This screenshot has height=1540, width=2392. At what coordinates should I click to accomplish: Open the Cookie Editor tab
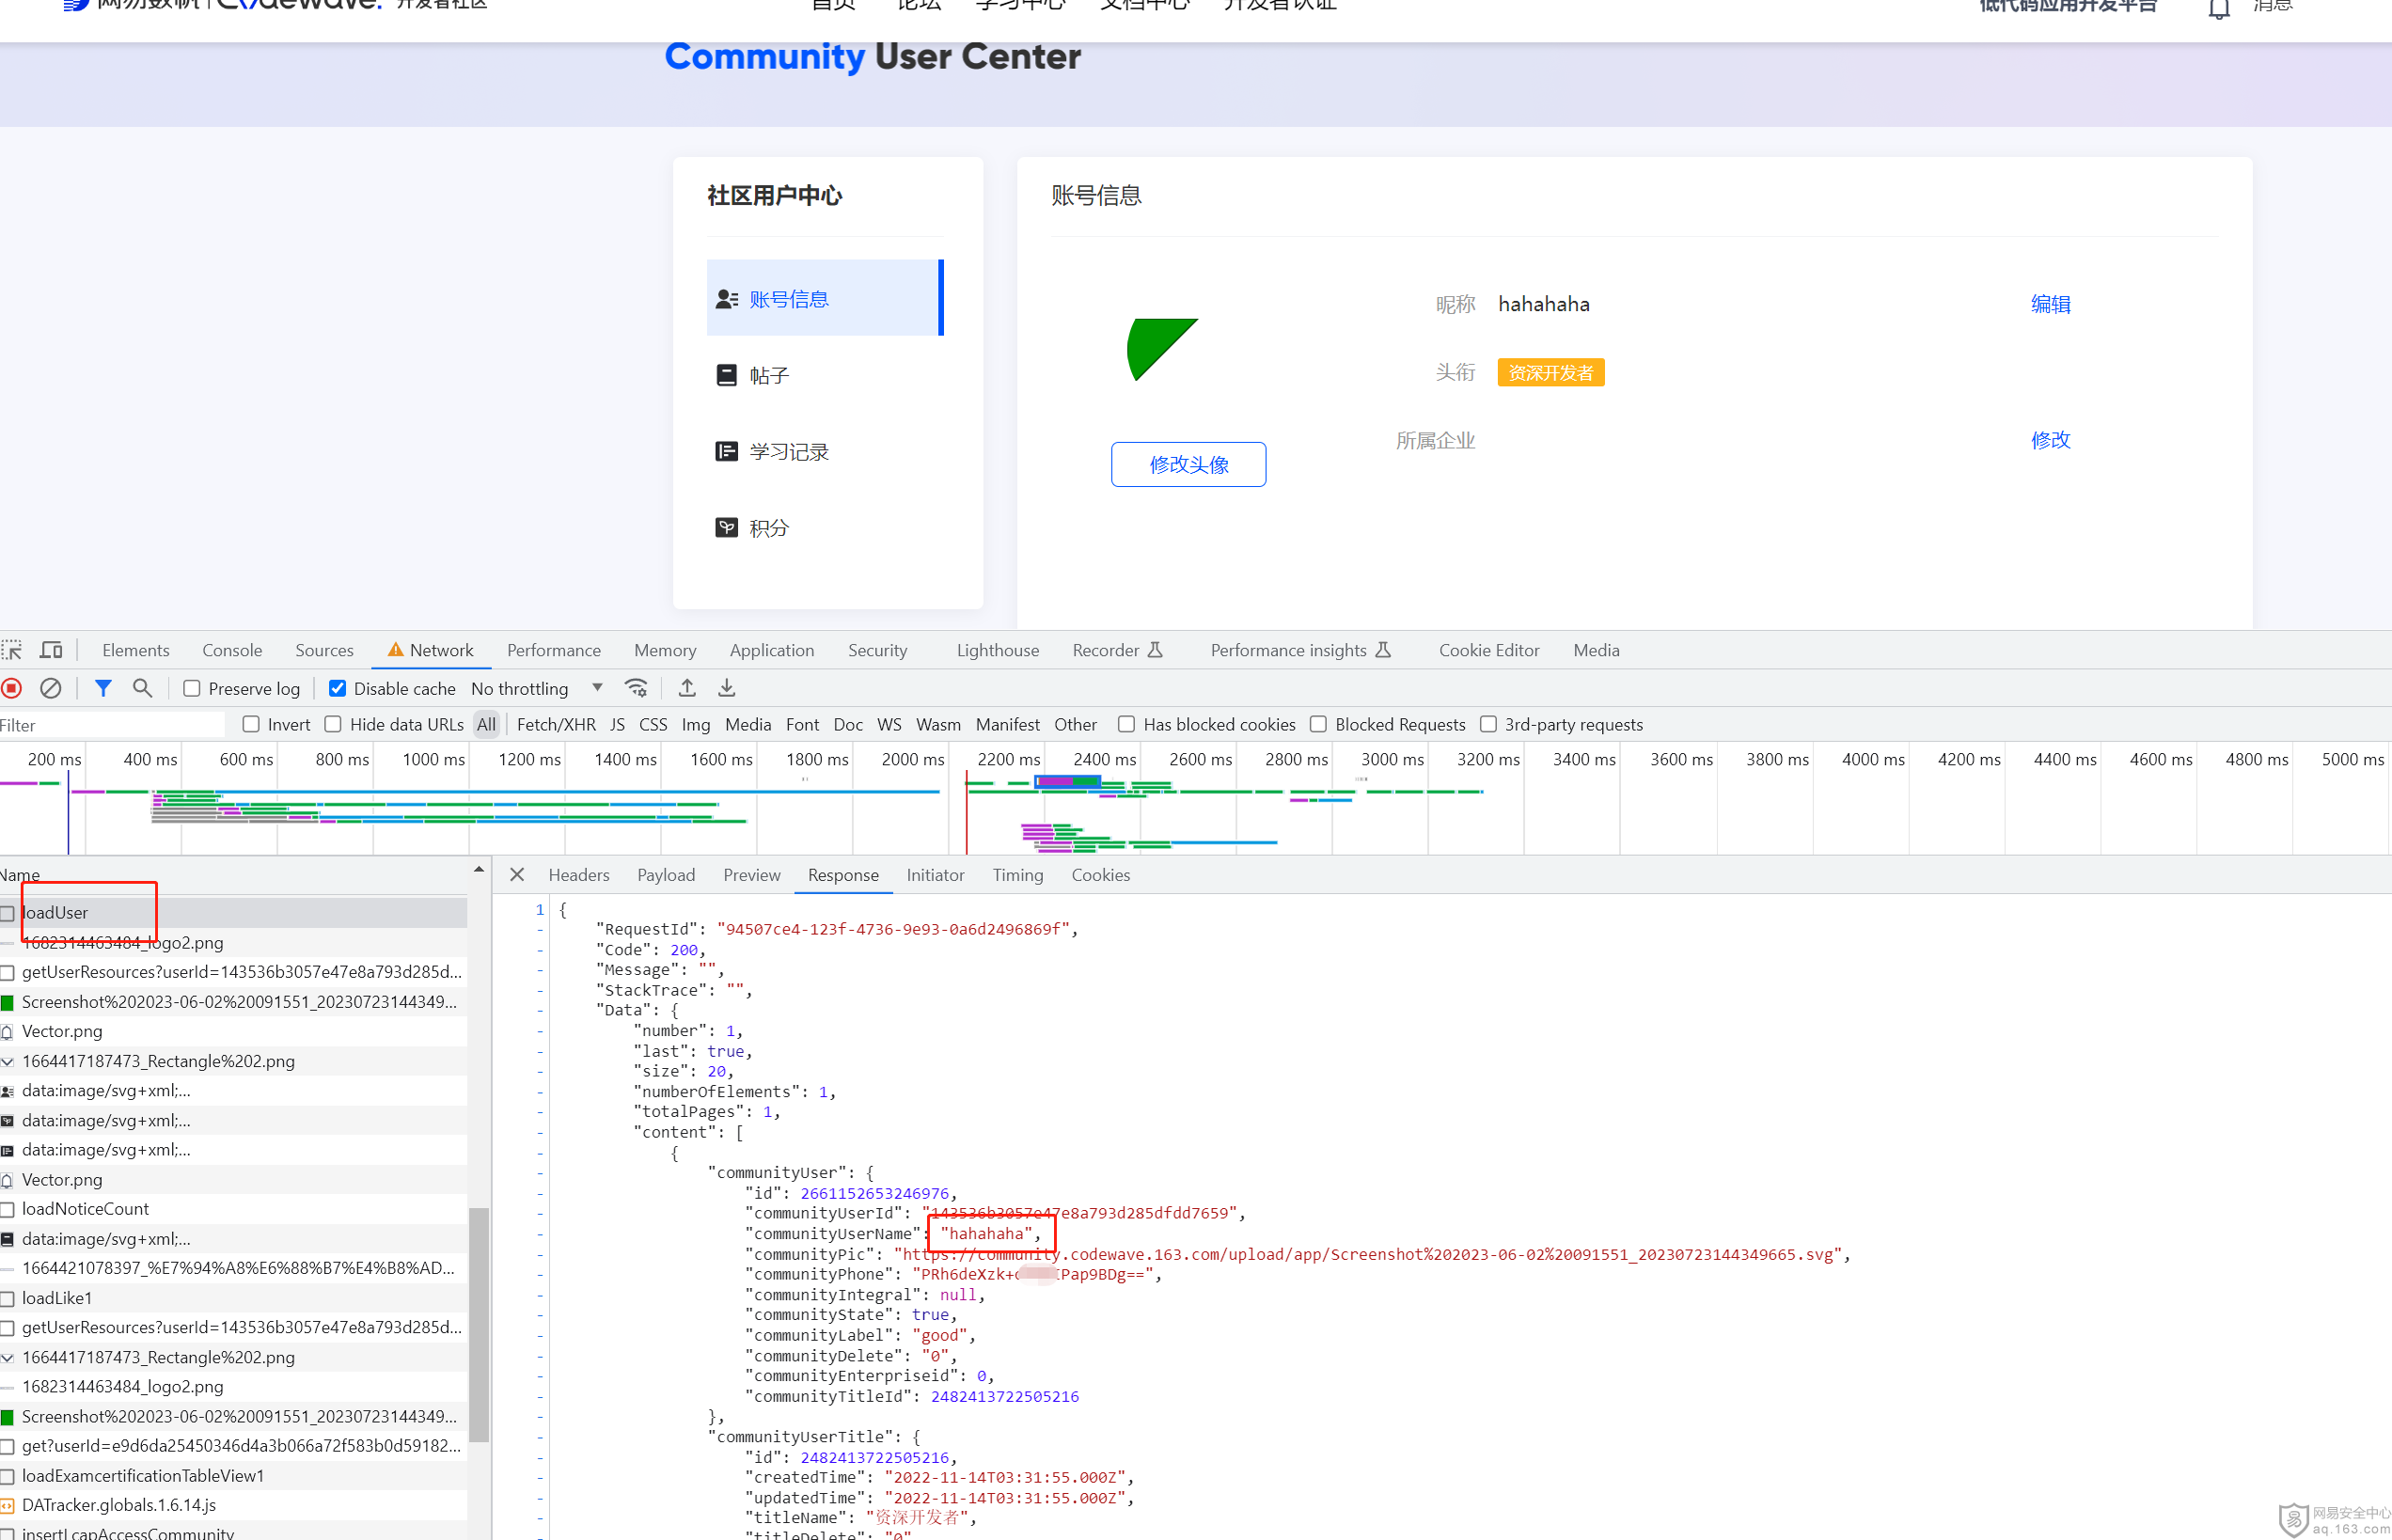coord(1489,650)
